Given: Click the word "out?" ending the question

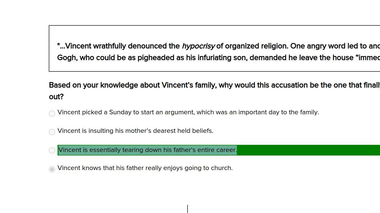Looking at the screenshot, I should [x=56, y=97].
